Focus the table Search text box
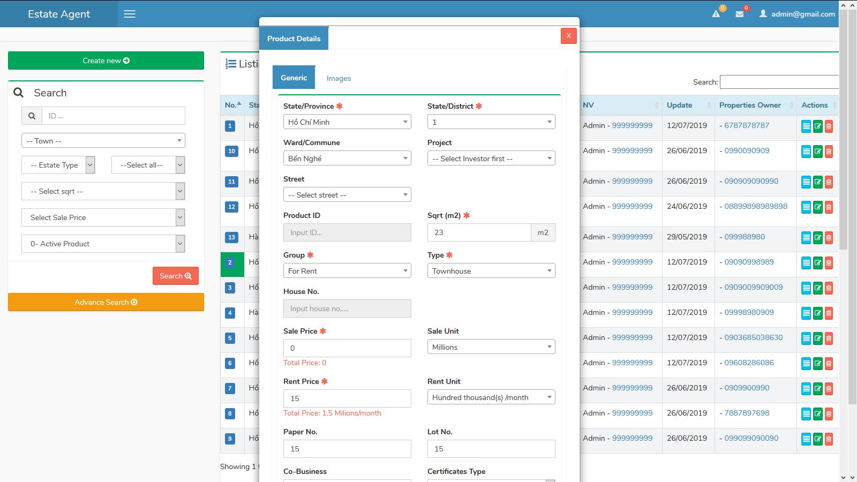This screenshot has width=857, height=482. [779, 82]
